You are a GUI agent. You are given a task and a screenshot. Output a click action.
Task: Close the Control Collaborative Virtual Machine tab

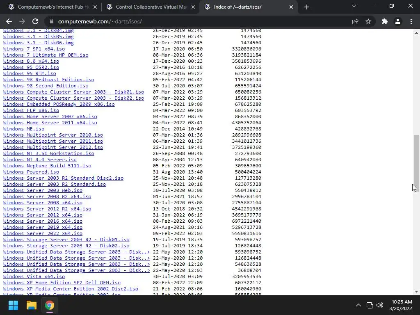[x=193, y=7]
